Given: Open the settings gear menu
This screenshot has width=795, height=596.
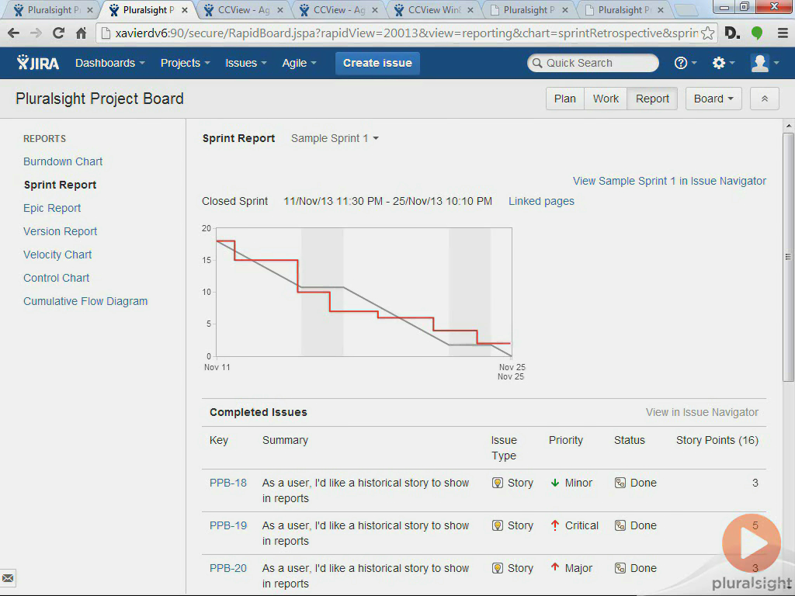Looking at the screenshot, I should click(x=723, y=63).
